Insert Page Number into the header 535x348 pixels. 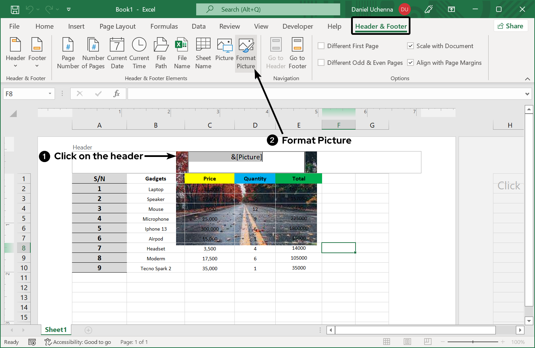68,53
